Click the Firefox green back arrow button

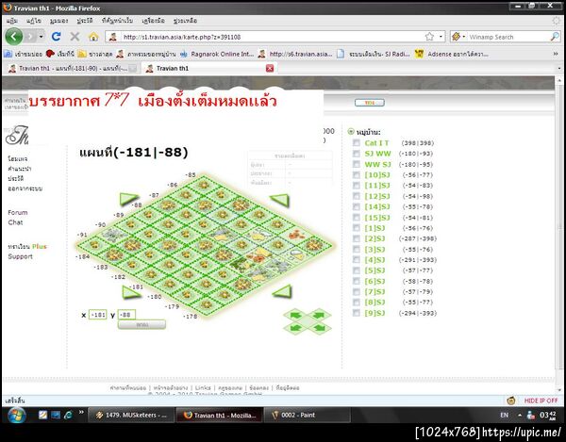coord(14,37)
